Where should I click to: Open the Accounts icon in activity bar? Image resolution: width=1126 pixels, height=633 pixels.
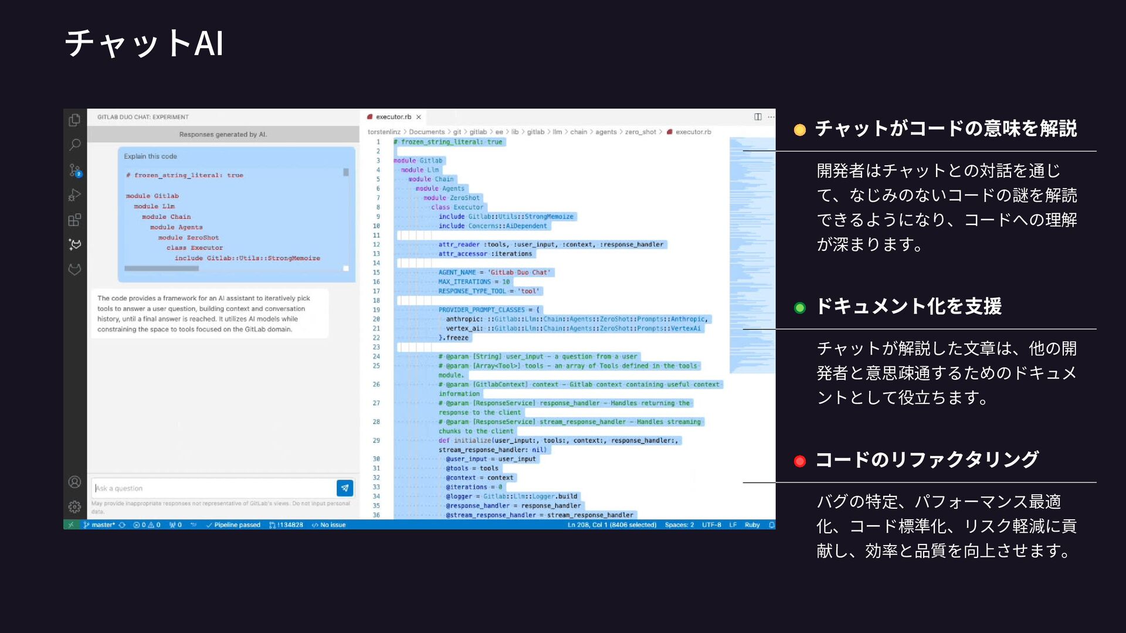click(74, 482)
